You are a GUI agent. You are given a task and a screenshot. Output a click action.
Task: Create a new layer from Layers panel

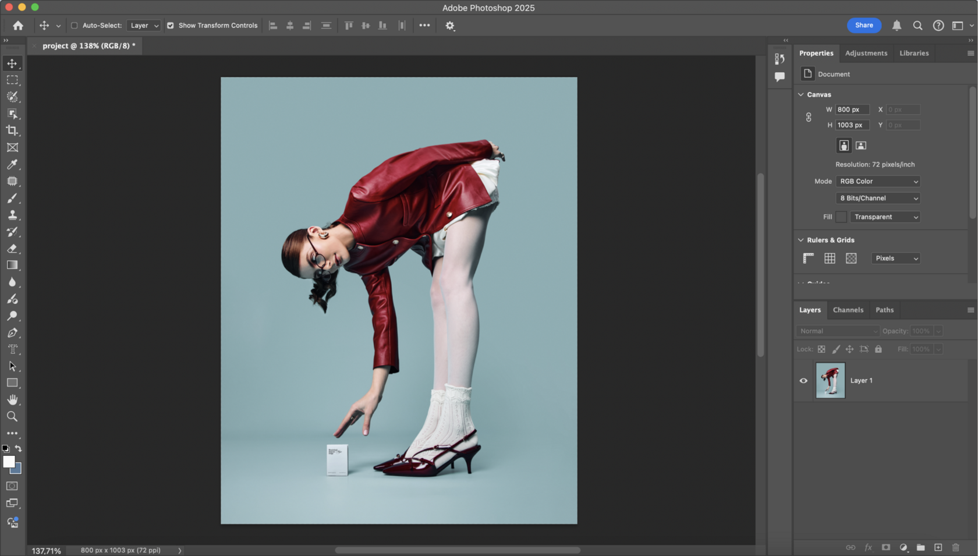(x=938, y=547)
